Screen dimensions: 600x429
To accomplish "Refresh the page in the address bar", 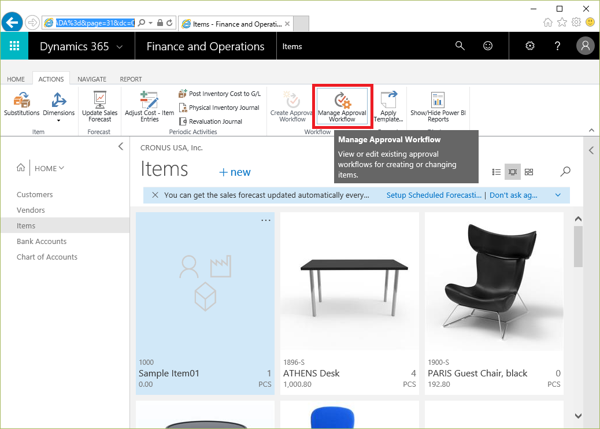I will click(169, 23).
